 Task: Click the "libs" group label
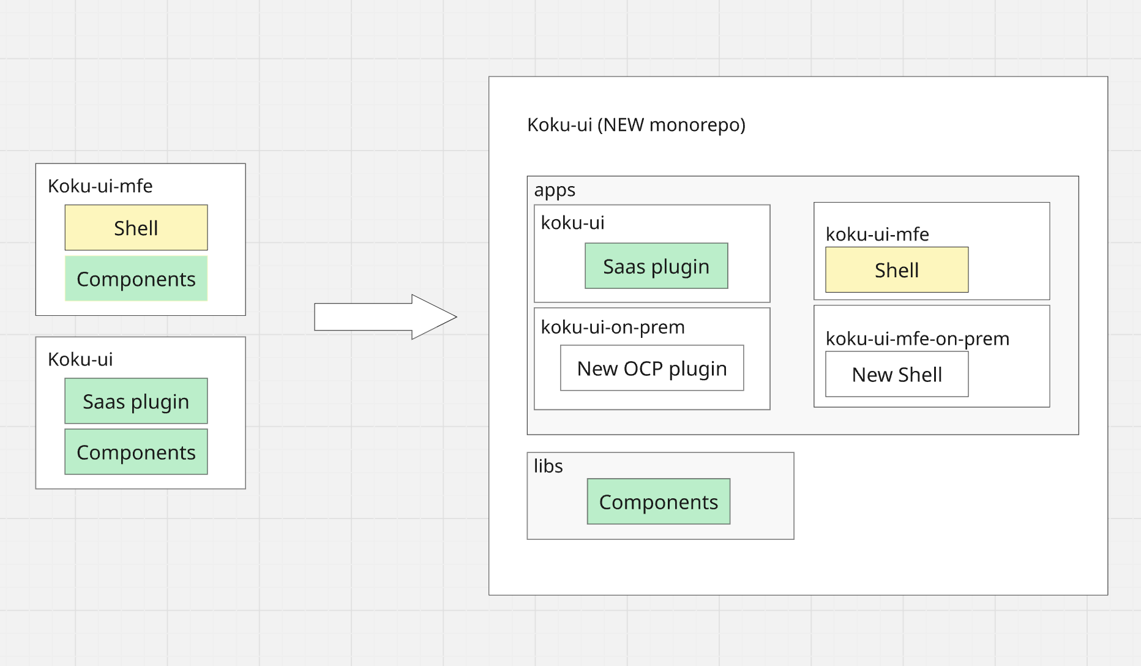coord(548,466)
